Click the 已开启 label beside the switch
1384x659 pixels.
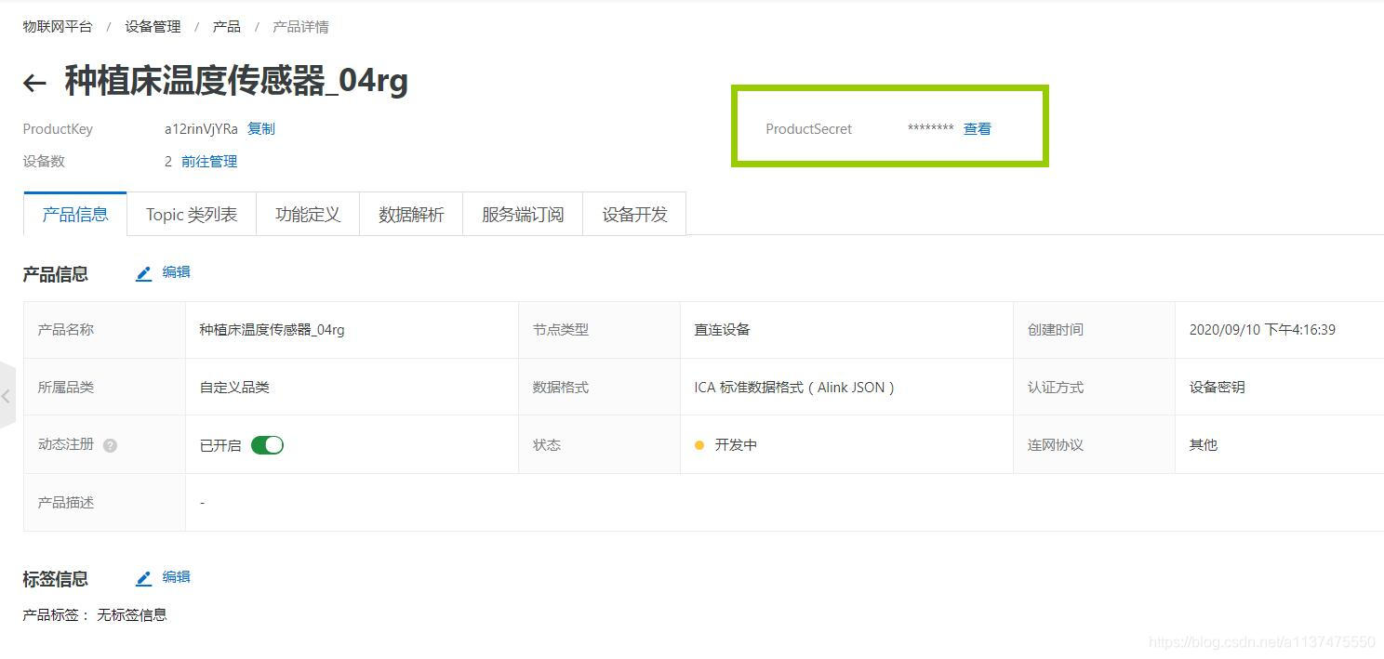pyautogui.click(x=220, y=446)
